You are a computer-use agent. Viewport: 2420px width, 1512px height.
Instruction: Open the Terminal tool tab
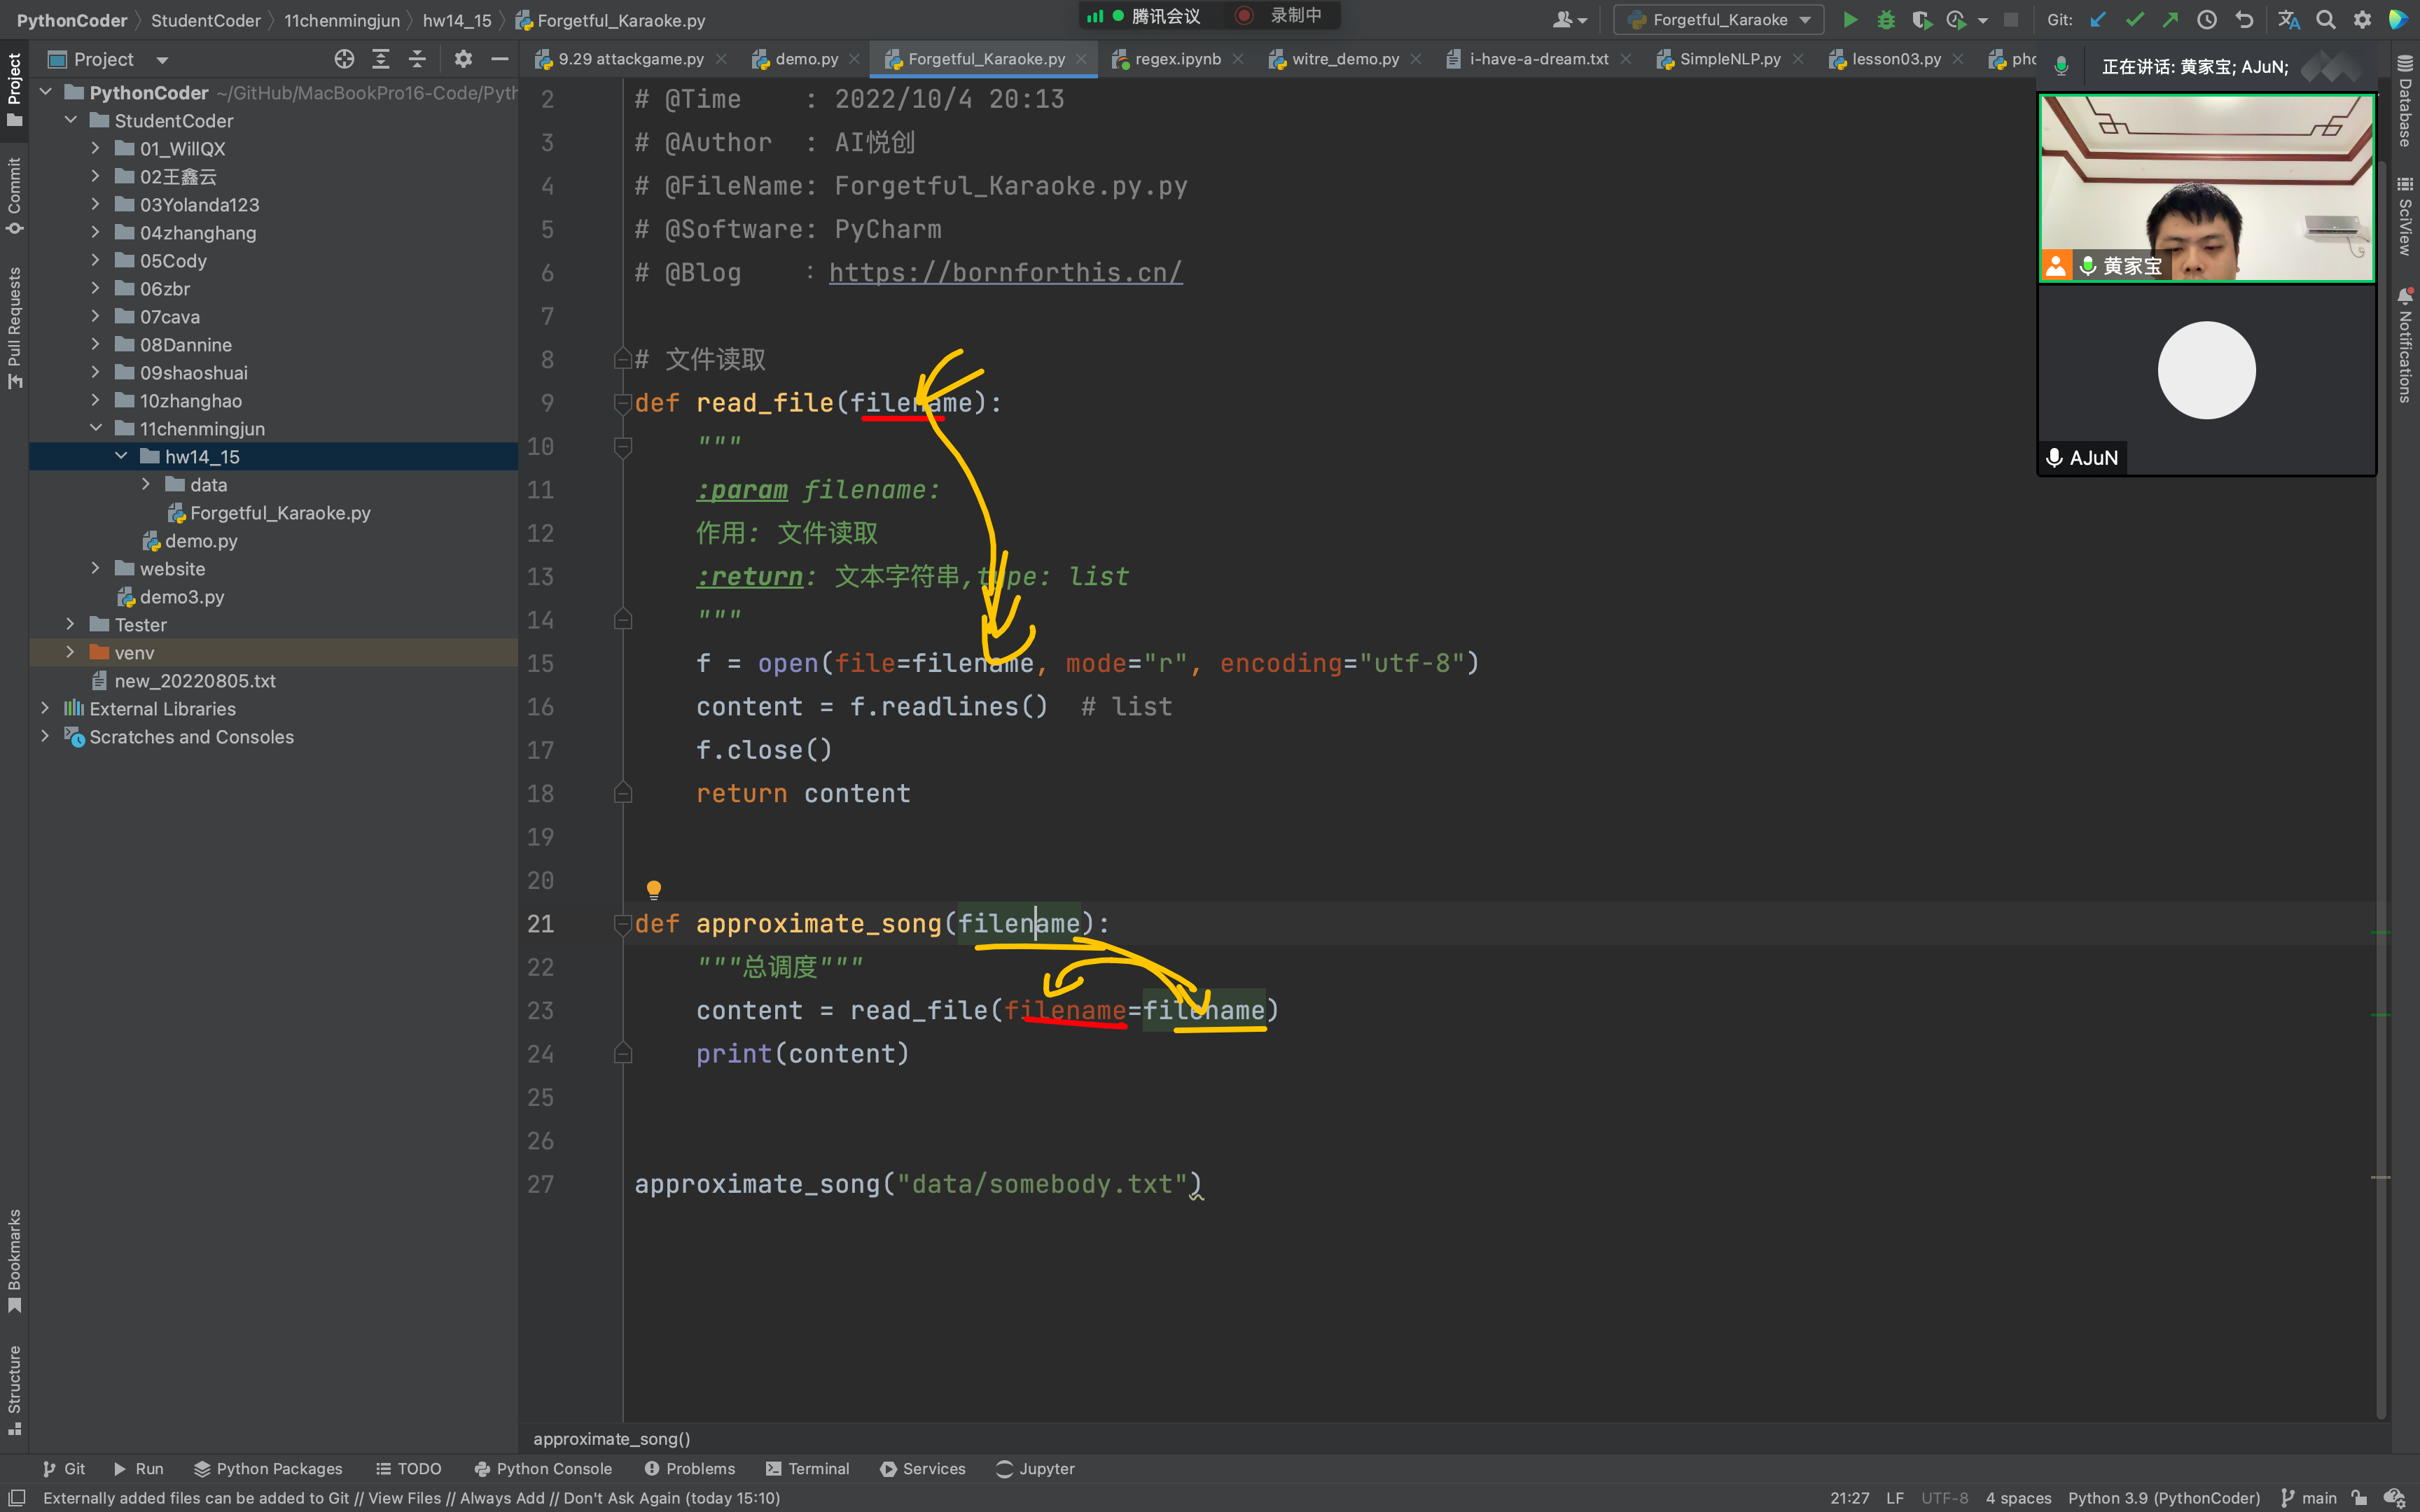click(807, 1468)
